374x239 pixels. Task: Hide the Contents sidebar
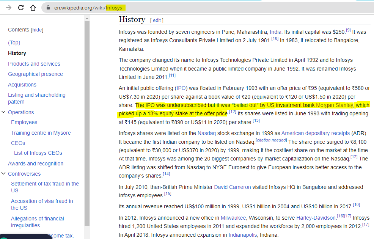tap(37, 30)
